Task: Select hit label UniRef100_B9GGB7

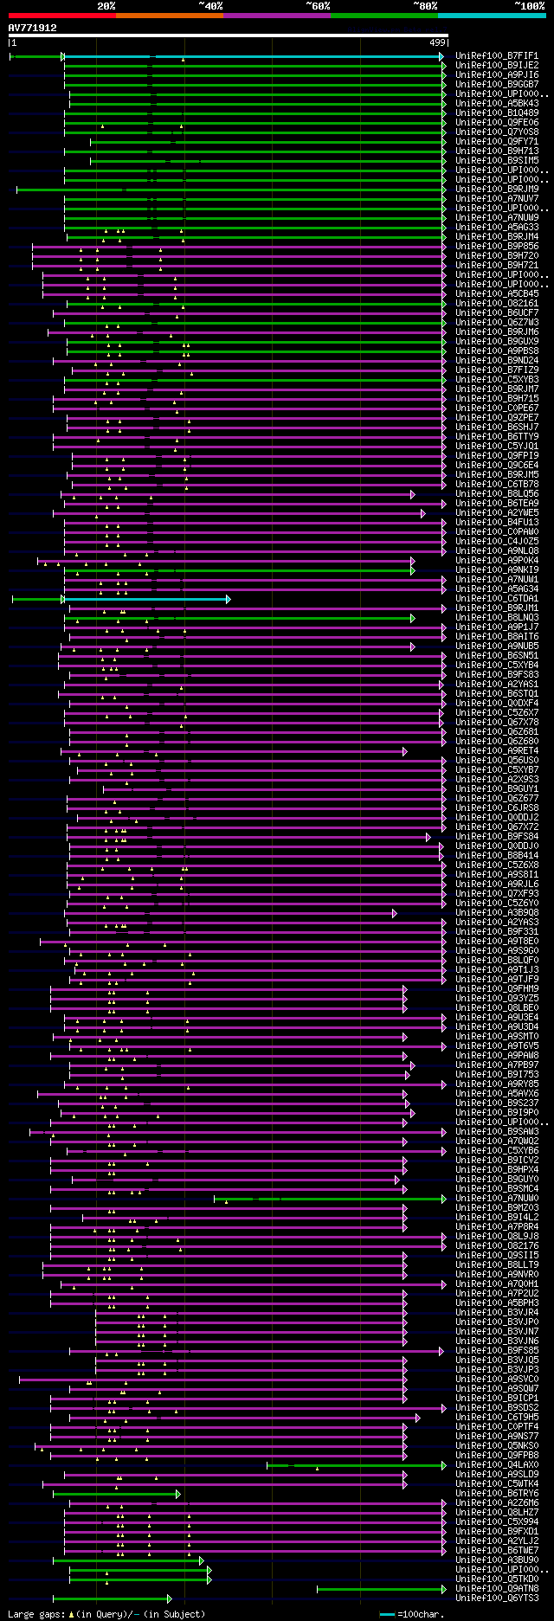Action: (x=497, y=85)
